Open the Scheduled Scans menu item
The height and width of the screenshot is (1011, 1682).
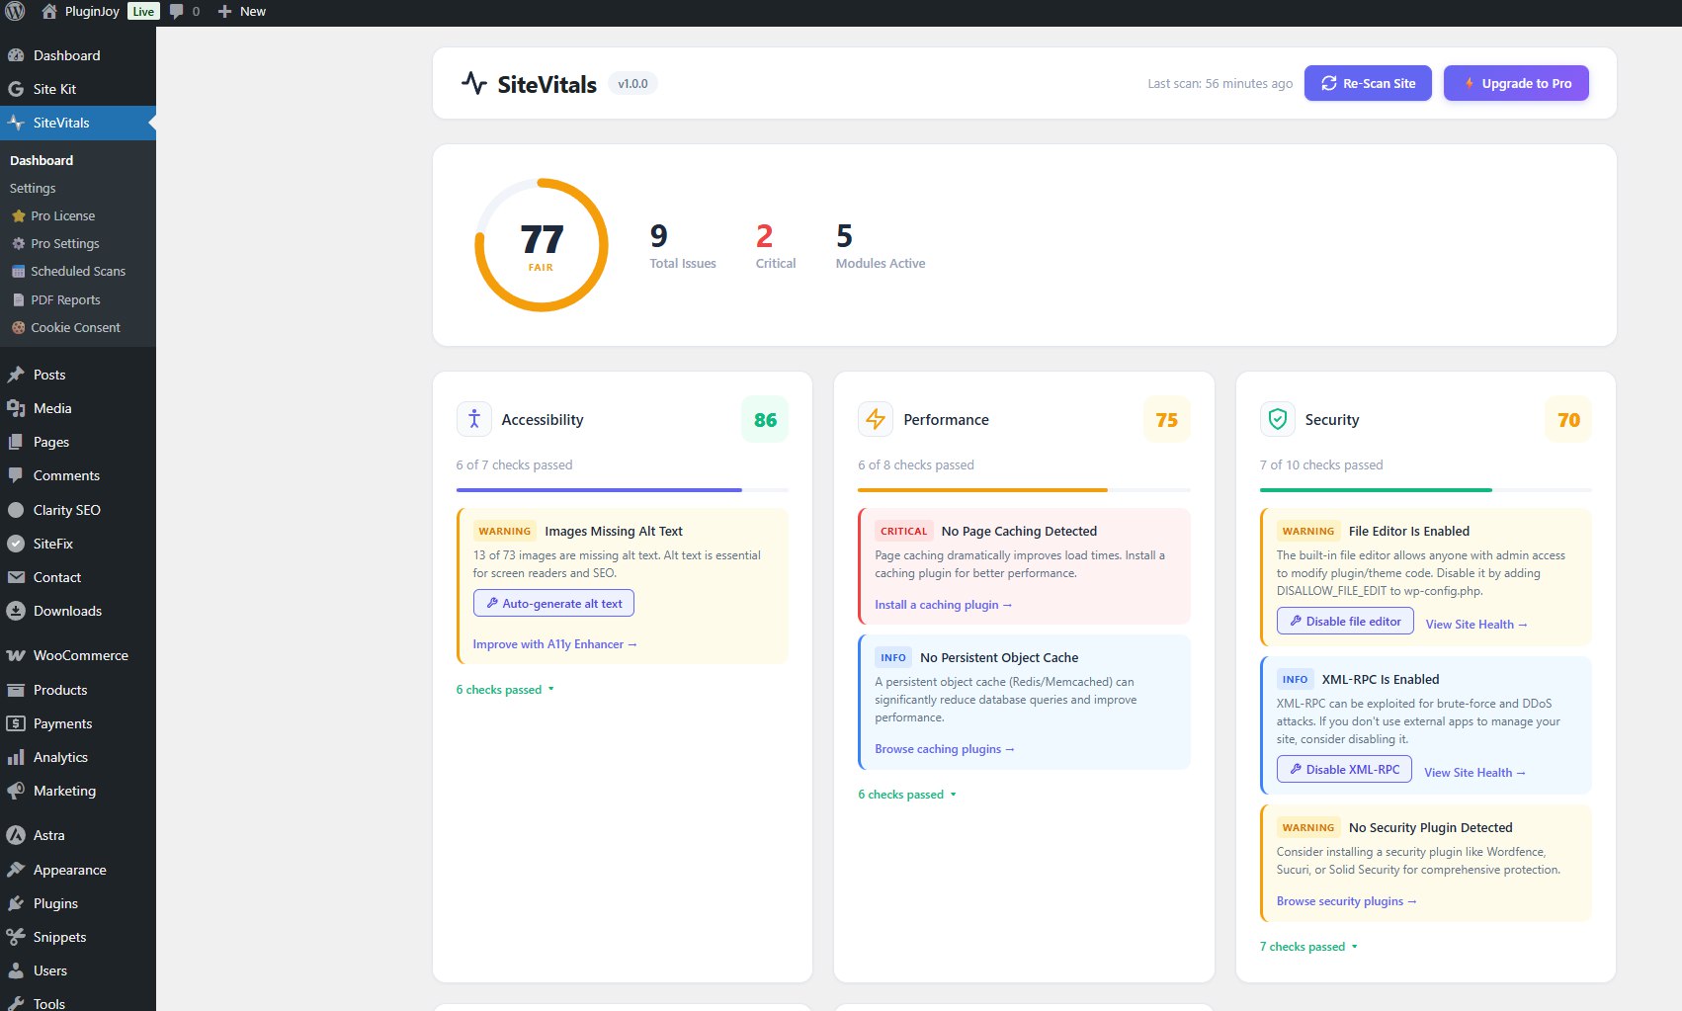78,271
